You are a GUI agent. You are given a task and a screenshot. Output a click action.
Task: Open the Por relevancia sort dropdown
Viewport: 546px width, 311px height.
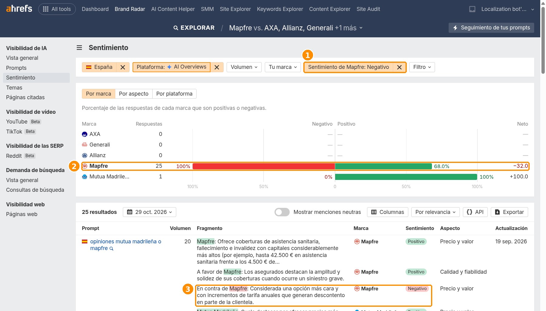pos(435,212)
